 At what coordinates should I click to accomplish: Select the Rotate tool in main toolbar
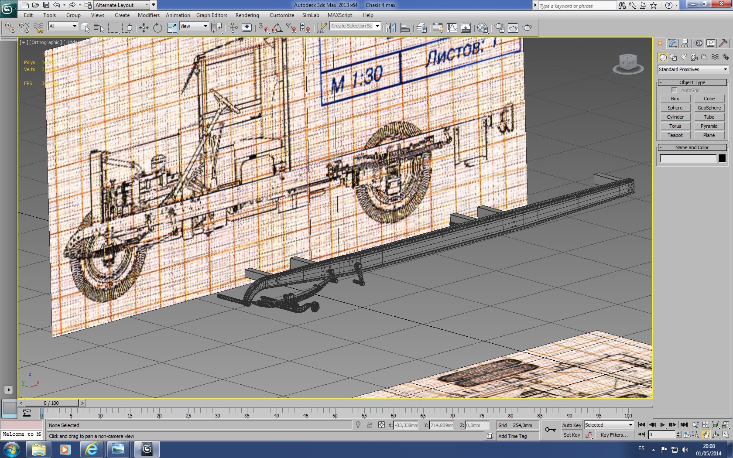coord(158,28)
